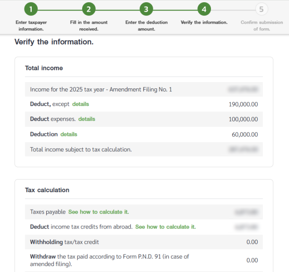Viewport: 289px width, 272px height.
Task: Go to step 2 circle indicator
Action: coord(88,9)
